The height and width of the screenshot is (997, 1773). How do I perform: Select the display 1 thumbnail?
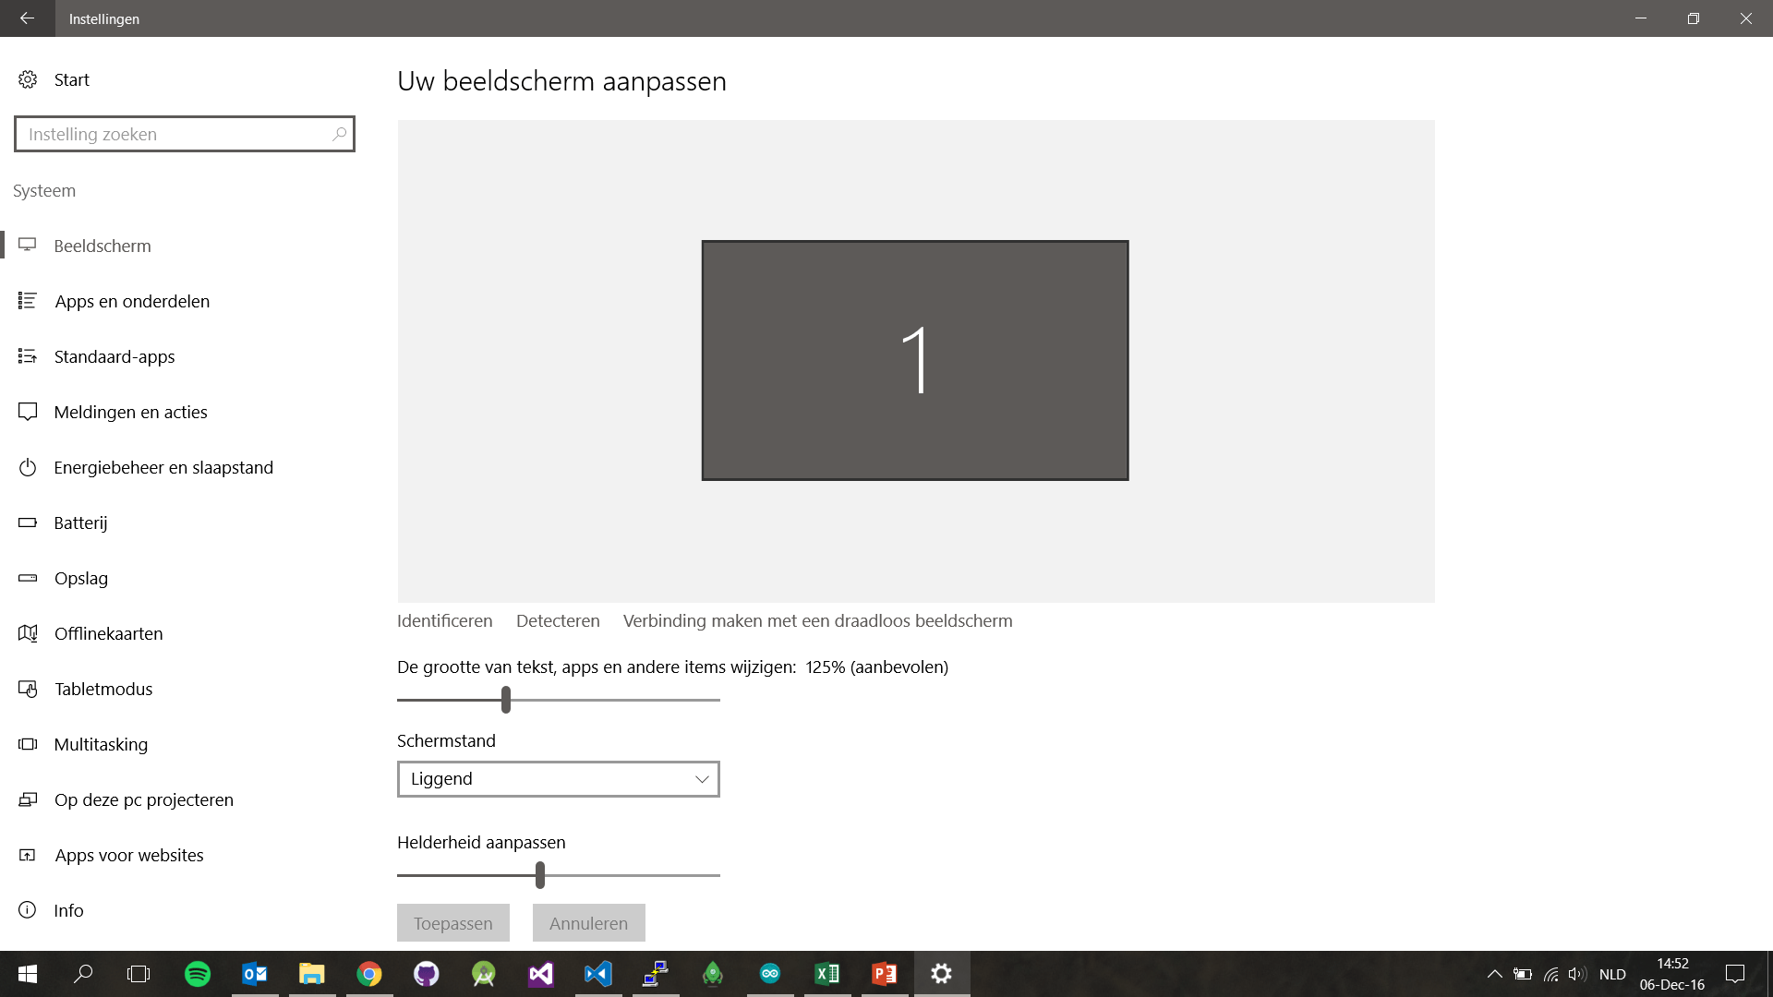(x=914, y=359)
